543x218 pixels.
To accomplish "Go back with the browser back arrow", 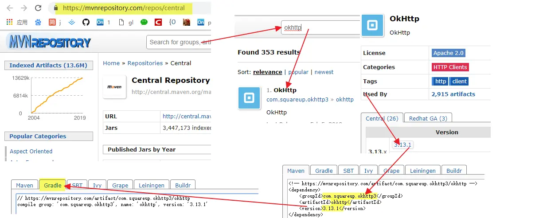I will 10,8.
